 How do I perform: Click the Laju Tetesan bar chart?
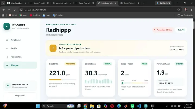tap(99, 81)
